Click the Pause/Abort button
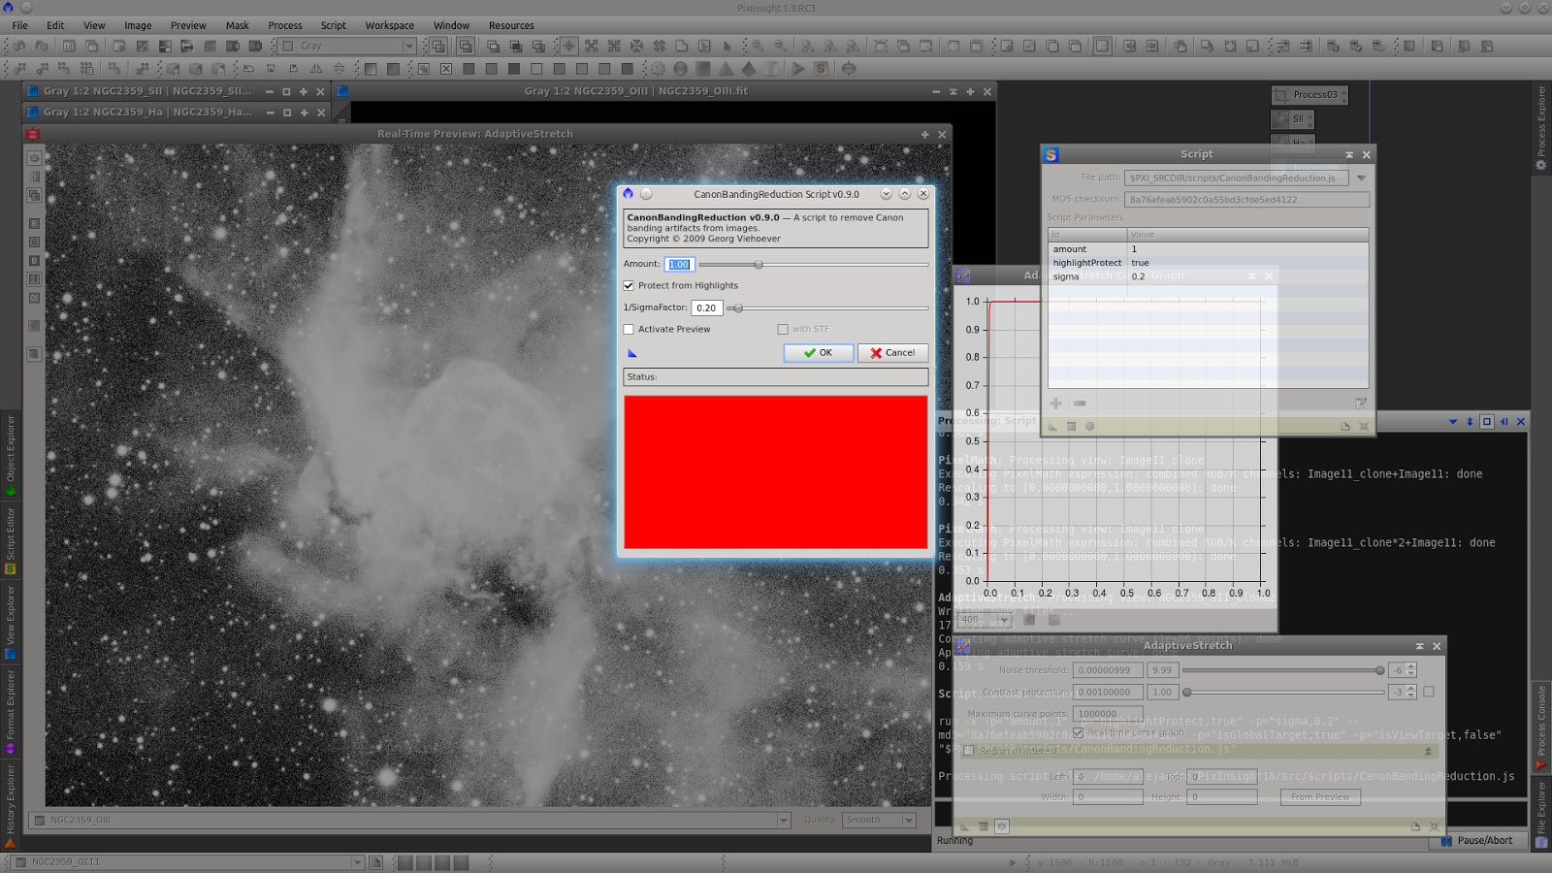The height and width of the screenshot is (873, 1552). tap(1477, 841)
